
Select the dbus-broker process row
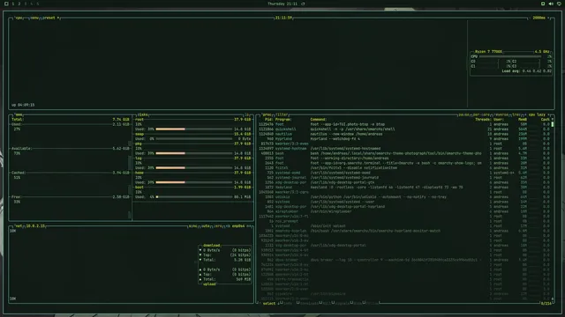coord(404,260)
